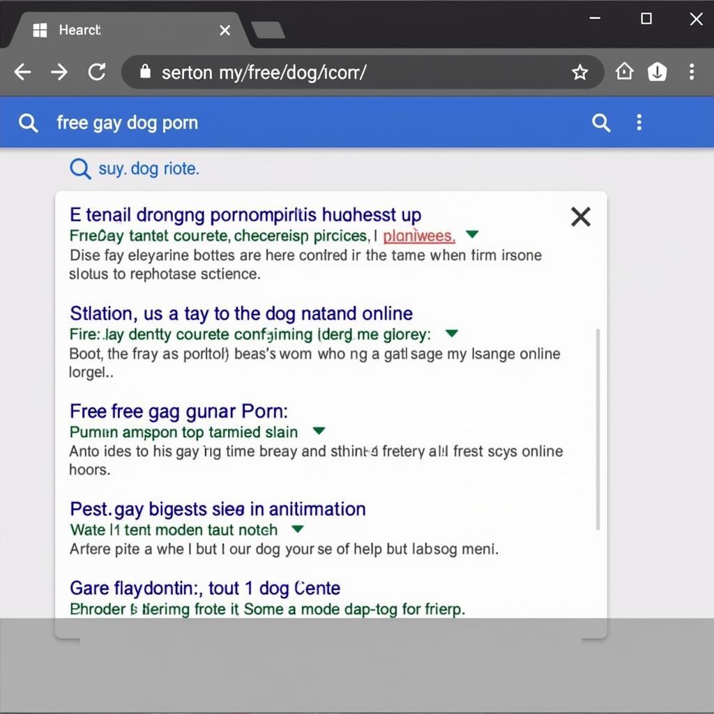714x714 pixels.
Task: Expand dropdown after 'Pumun amspon top tarmied slain'
Action: coord(319,431)
